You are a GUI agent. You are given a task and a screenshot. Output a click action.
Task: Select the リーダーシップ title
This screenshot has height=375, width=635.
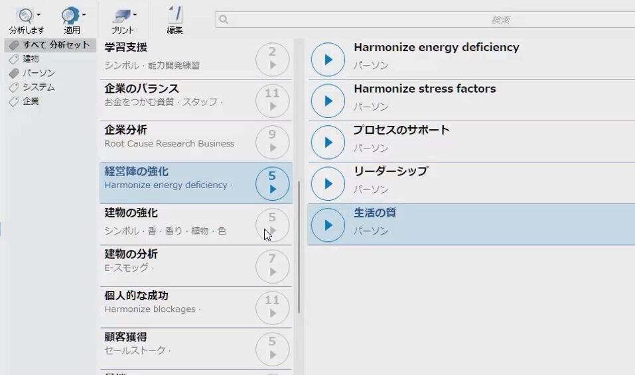click(x=390, y=171)
